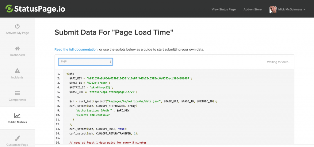The height and width of the screenshot is (147, 314).
Task: Click the "Expect: 100-continue" string in code
Action: pyautogui.click(x=93, y=115)
